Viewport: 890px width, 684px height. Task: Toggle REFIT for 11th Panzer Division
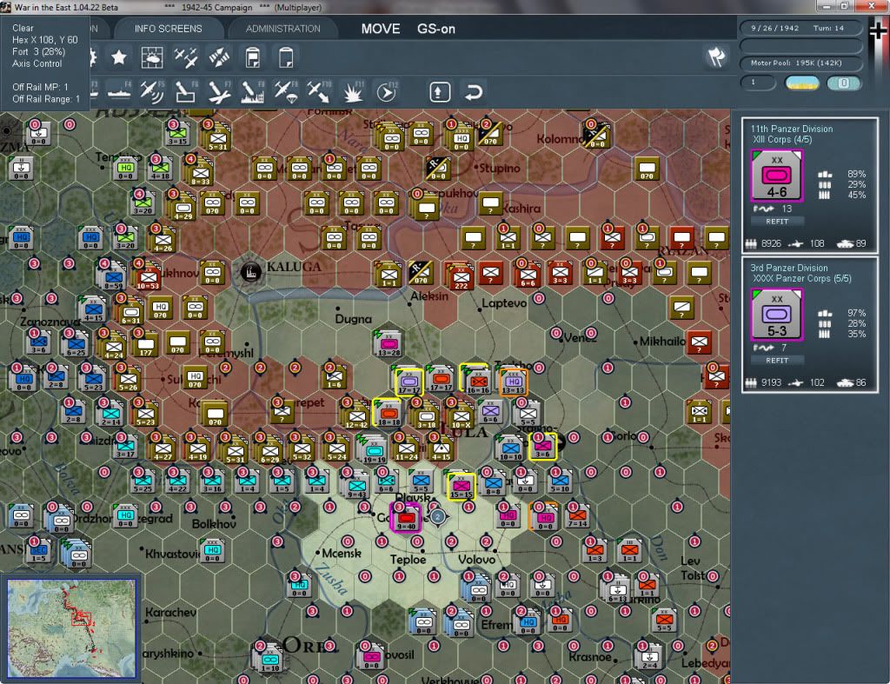click(x=776, y=222)
